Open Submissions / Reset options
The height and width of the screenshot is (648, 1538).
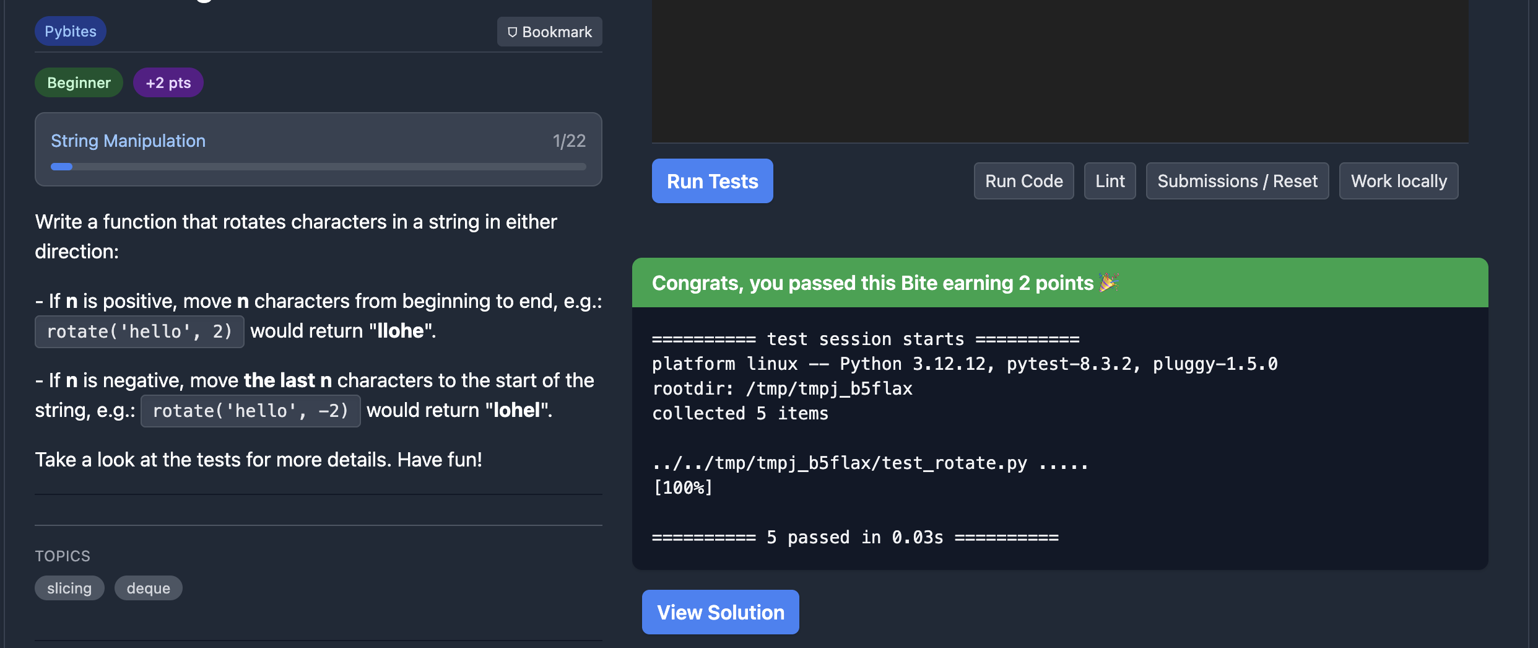pyautogui.click(x=1237, y=181)
